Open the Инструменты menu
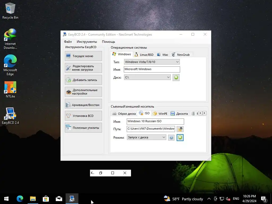This screenshot has width=272, height=204. [x=87, y=42]
